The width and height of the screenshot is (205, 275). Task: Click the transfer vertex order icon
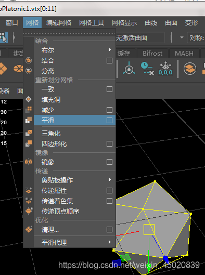(x=29, y=211)
